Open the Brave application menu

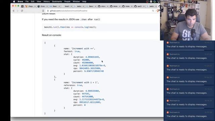[x=20, y=1]
